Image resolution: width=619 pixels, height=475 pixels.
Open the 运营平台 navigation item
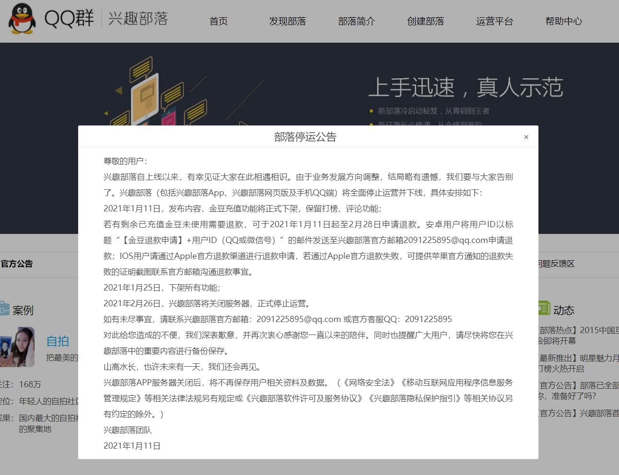494,21
